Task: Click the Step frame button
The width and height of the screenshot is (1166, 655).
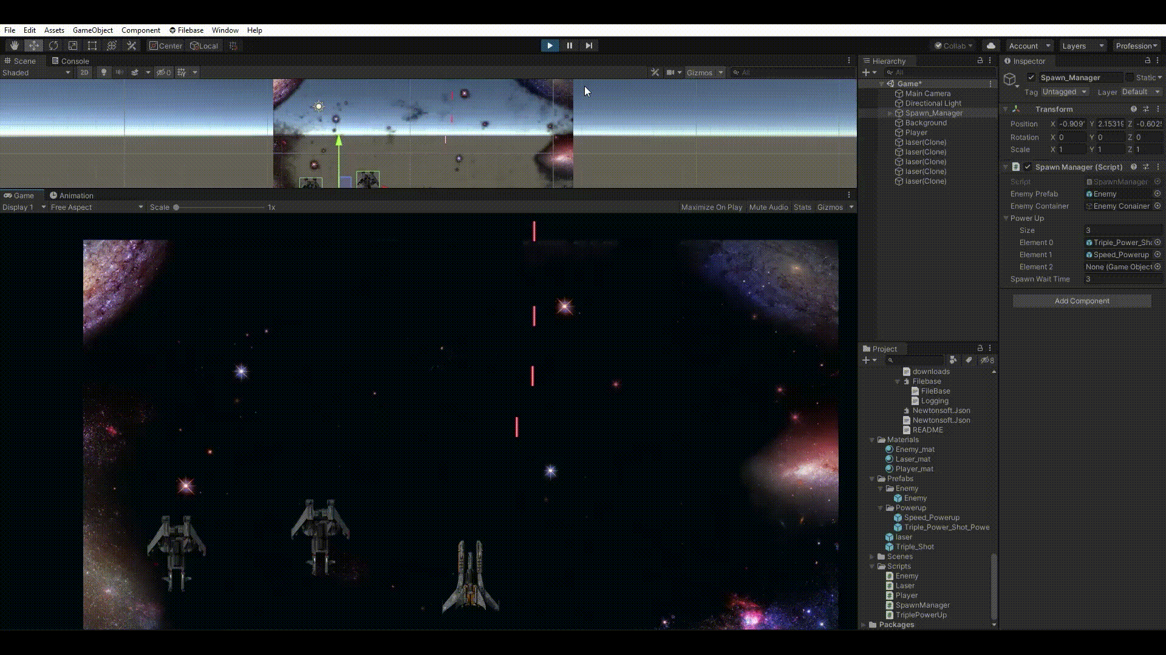Action: [588, 45]
